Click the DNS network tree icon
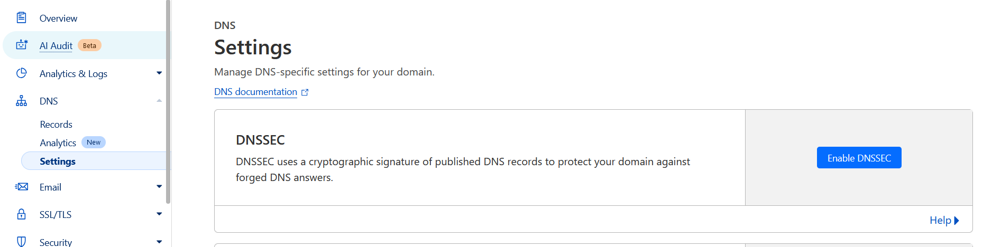This screenshot has width=1001, height=247. [x=21, y=101]
